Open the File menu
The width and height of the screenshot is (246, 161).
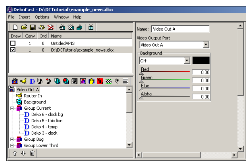11,17
